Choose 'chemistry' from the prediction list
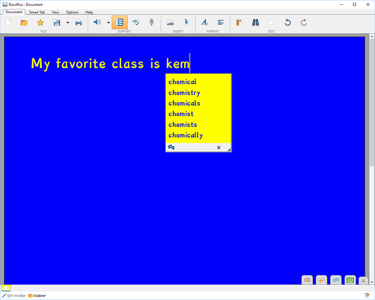The height and width of the screenshot is (300, 375). coord(184,93)
